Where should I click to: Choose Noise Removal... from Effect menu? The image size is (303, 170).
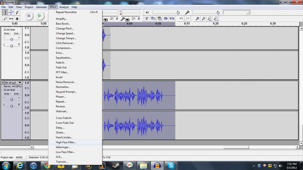(x=75, y=82)
